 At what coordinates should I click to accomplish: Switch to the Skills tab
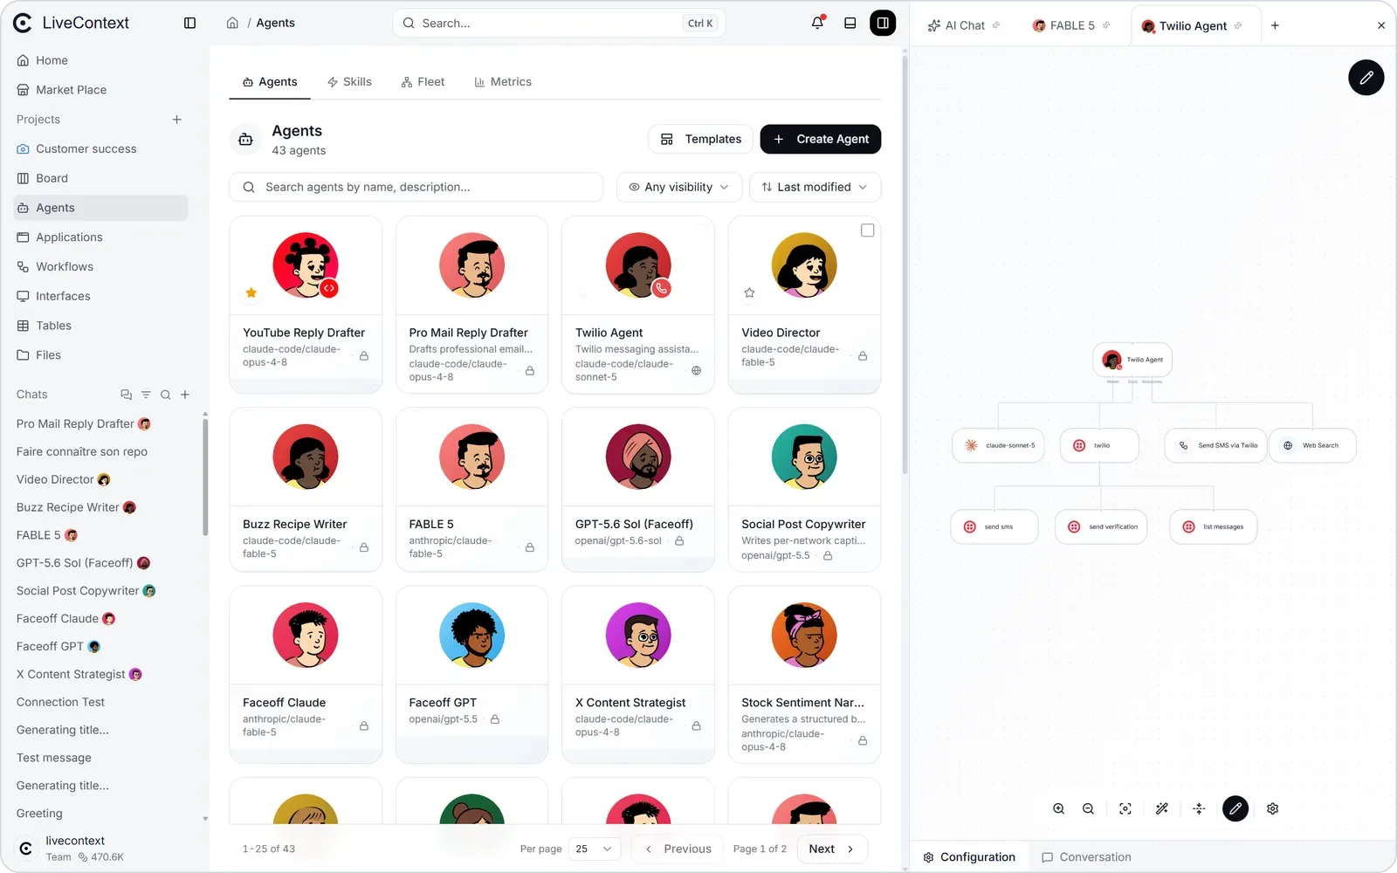click(x=349, y=82)
